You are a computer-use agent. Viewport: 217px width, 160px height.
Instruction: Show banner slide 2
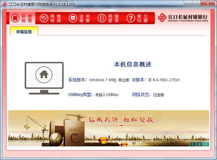(199, 144)
